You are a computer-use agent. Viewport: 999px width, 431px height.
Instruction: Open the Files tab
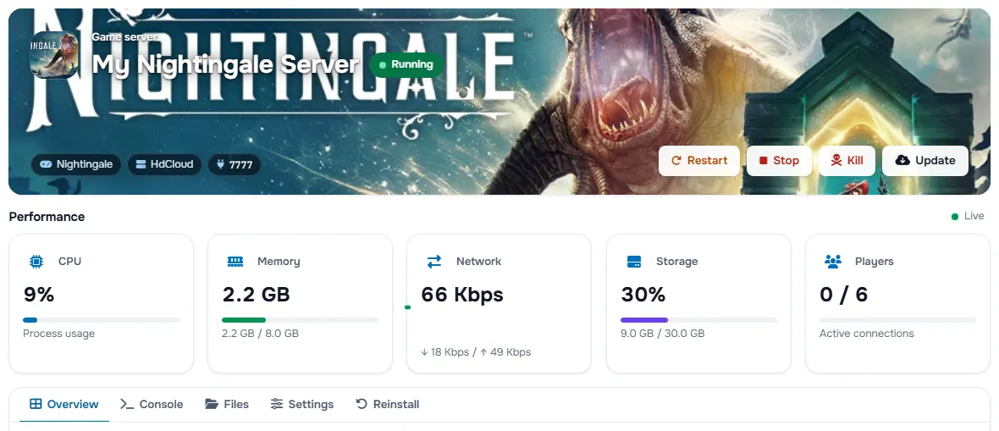[x=227, y=404]
